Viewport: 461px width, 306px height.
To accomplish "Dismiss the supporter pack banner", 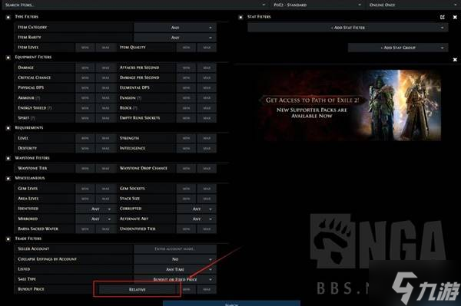I will [x=455, y=60].
